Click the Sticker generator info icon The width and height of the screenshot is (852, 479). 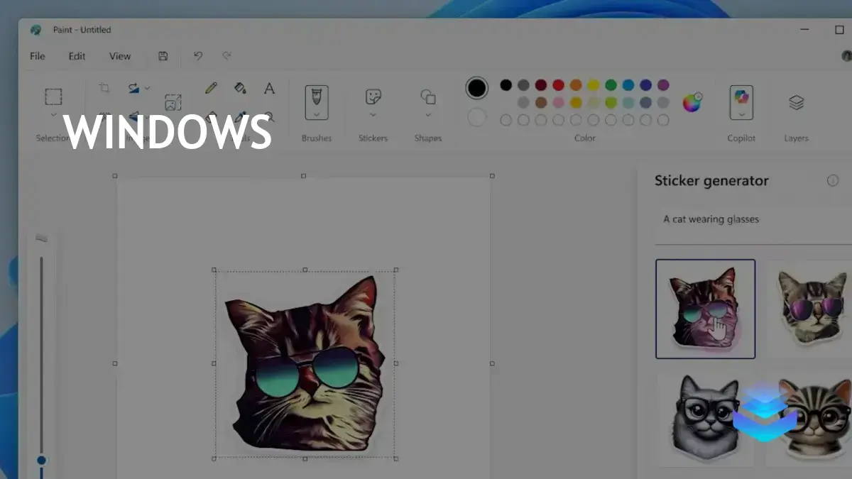[x=834, y=180]
